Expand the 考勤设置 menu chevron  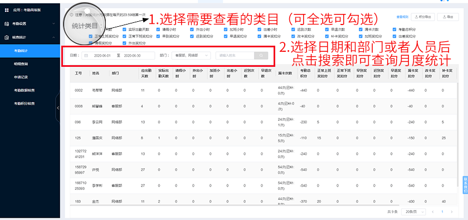(53, 23)
